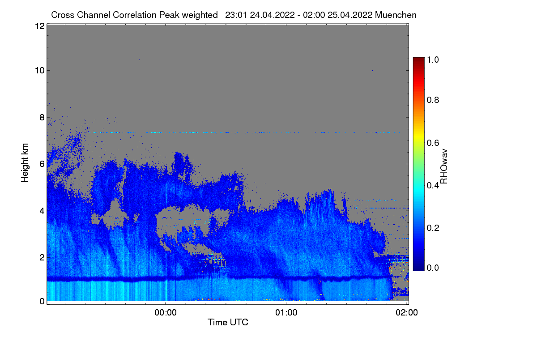Click the height axis label '12'
The width and height of the screenshot is (537, 358).
pos(39,26)
